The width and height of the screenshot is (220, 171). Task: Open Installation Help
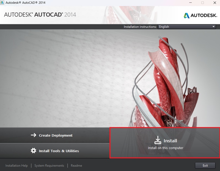point(16,166)
